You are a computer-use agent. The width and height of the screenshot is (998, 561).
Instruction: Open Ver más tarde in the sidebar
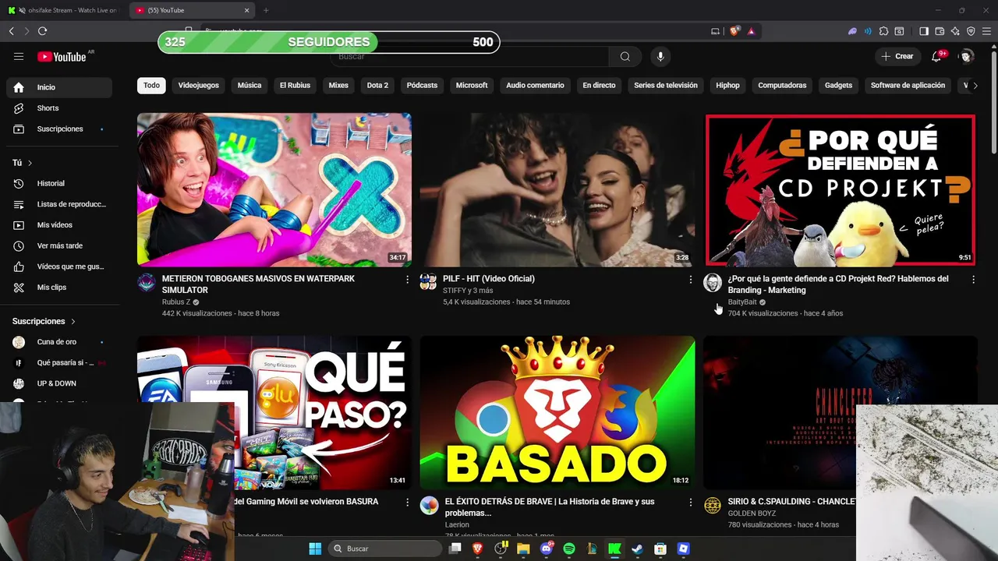pyautogui.click(x=59, y=245)
